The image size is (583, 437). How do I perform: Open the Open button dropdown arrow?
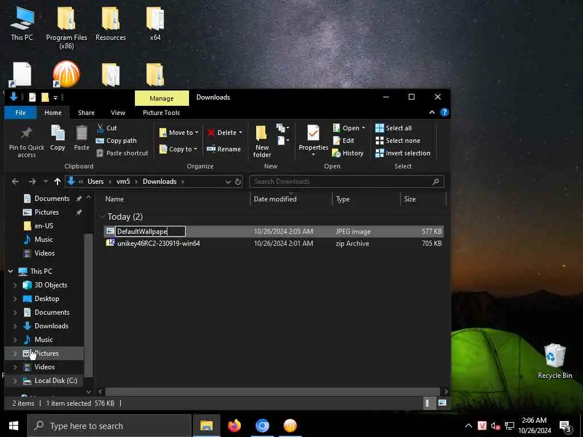pos(364,128)
